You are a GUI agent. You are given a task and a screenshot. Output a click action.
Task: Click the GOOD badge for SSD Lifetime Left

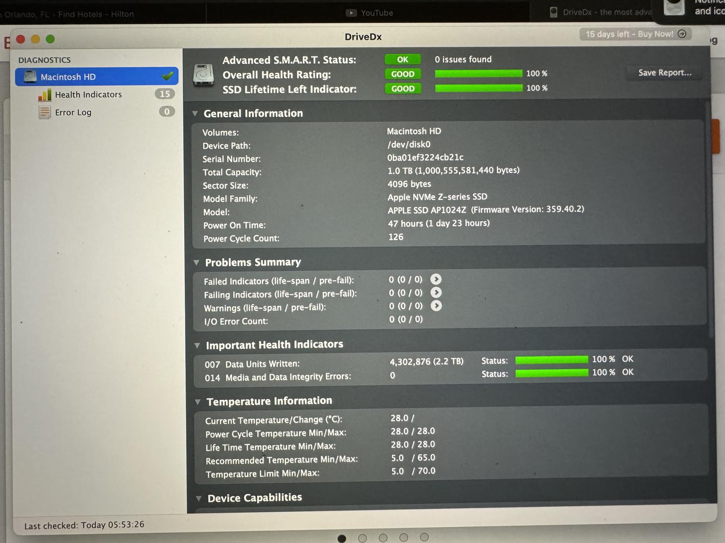(403, 88)
